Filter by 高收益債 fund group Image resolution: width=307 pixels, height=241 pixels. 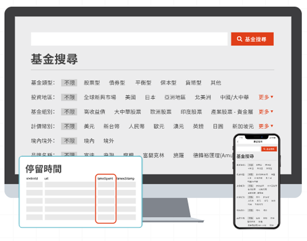tap(94, 112)
